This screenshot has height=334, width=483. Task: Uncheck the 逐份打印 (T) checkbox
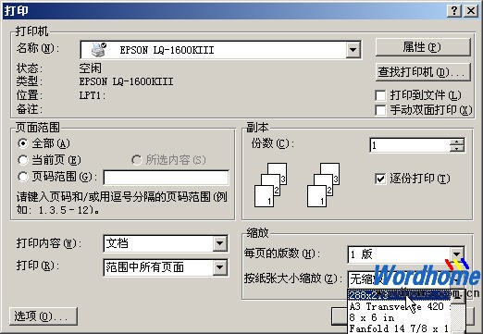pyautogui.click(x=380, y=179)
